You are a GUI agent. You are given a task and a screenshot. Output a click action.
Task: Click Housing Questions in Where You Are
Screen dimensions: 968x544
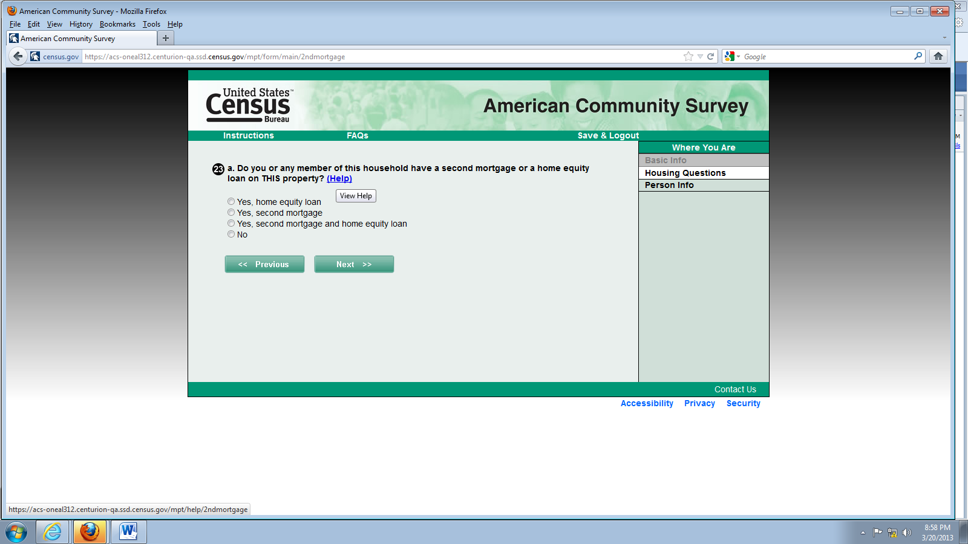(x=704, y=173)
